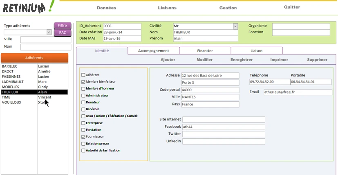Click the Email field
This screenshot has height=175, width=338.
click(298, 92)
